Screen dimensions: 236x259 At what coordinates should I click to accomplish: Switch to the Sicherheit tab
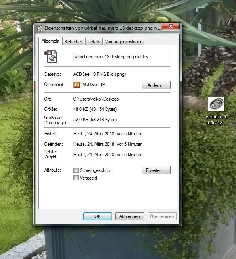click(x=73, y=42)
